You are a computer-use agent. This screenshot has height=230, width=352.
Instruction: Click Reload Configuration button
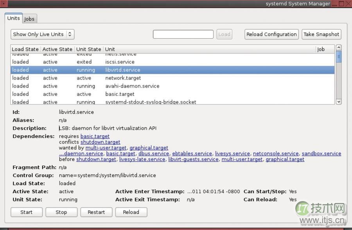[x=271, y=34]
